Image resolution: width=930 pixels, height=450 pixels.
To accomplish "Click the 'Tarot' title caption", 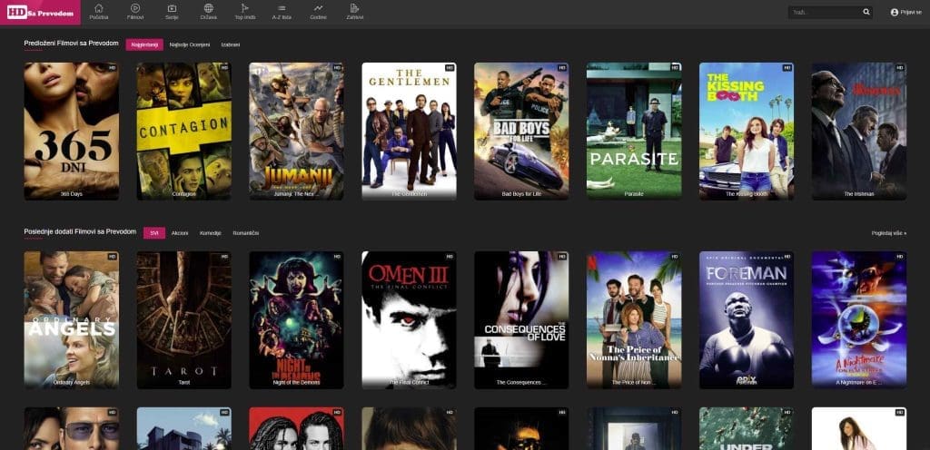I will [x=183, y=383].
